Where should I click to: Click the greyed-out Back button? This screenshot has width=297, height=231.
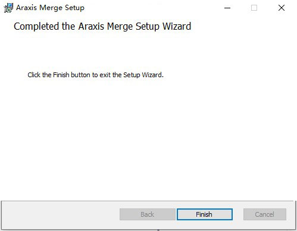pos(148,214)
